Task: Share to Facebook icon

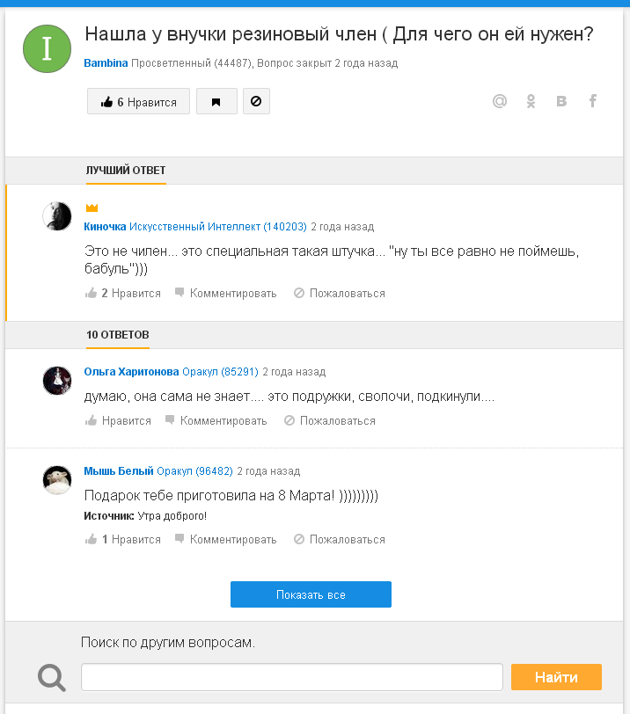Action: (592, 101)
